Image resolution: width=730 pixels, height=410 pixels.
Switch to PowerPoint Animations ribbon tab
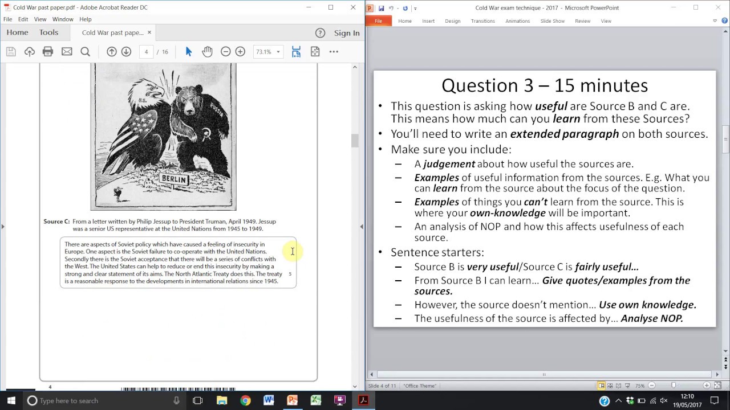pos(518,21)
